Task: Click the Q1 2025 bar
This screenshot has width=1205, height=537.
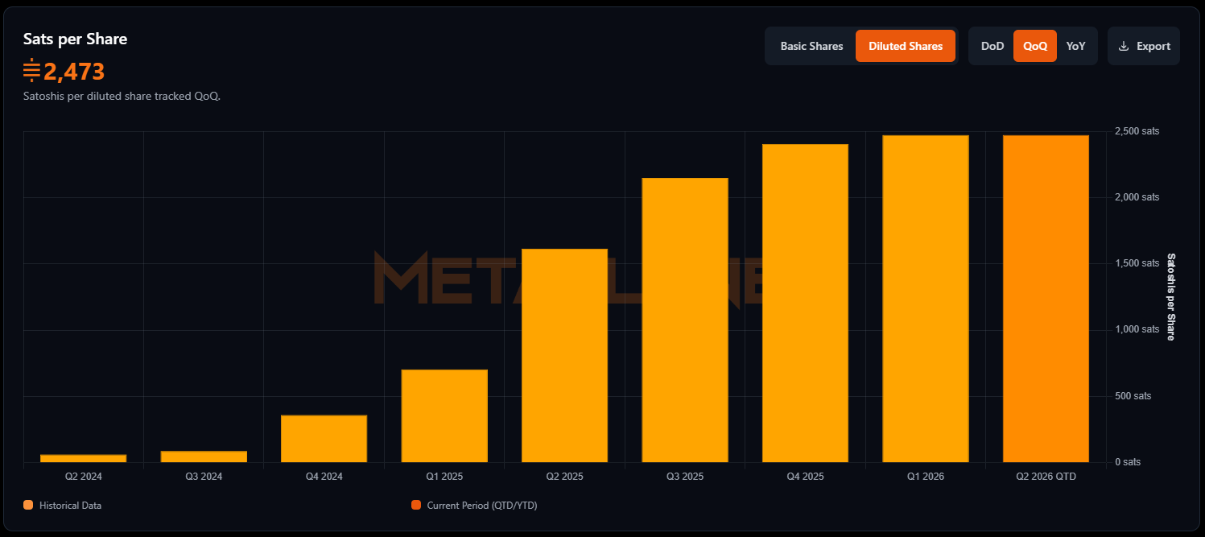Action: tap(444, 416)
